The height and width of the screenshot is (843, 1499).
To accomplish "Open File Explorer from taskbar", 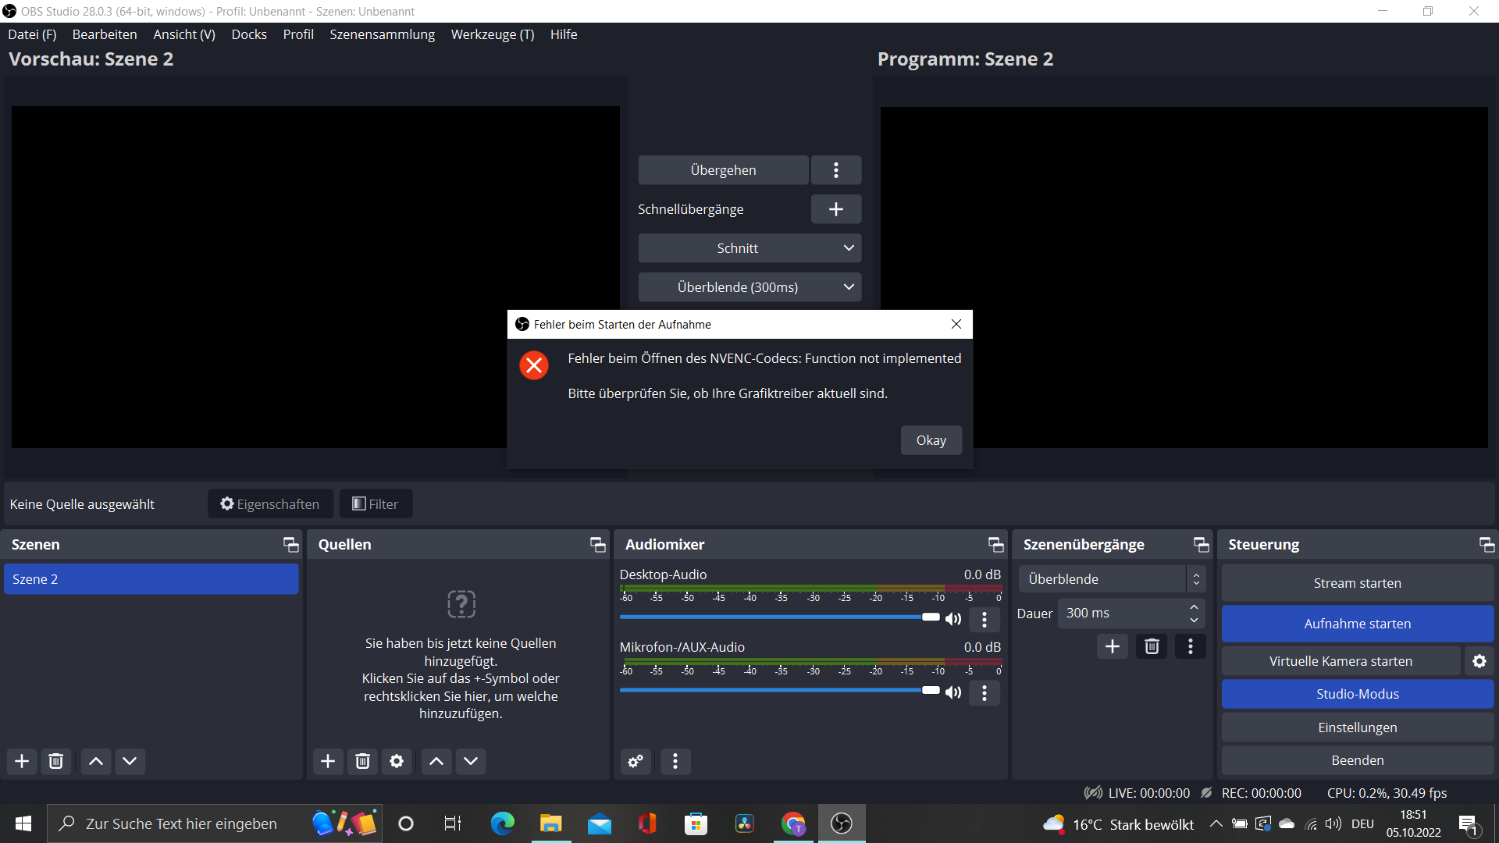I will [x=550, y=823].
